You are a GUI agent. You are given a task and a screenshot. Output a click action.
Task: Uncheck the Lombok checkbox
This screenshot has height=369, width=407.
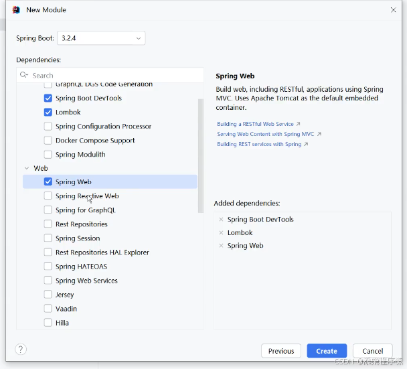click(48, 113)
